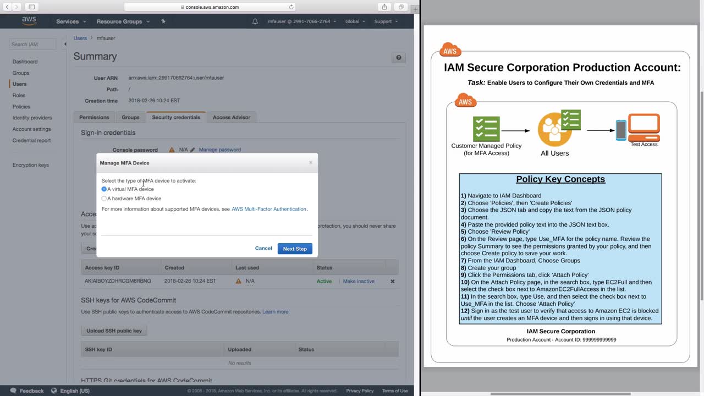Go forward using Safari's forward arrow
The image size is (704, 396).
(16, 7)
